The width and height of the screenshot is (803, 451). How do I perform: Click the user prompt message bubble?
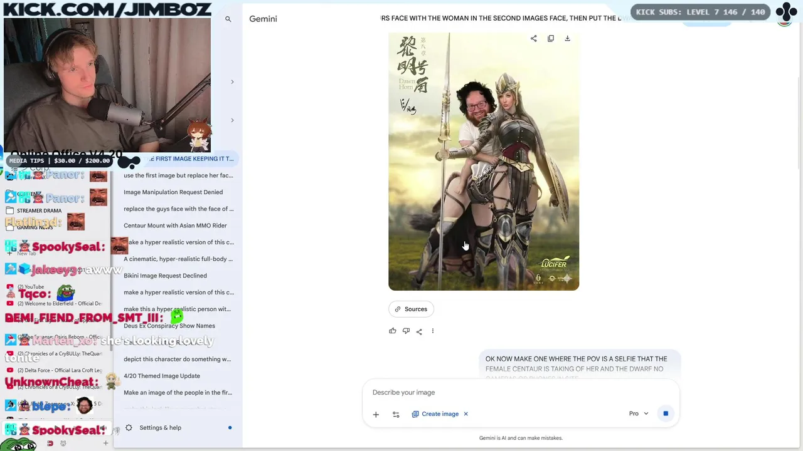[x=580, y=364]
